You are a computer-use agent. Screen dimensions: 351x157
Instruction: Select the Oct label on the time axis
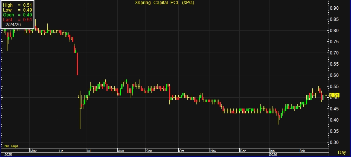(182, 151)
